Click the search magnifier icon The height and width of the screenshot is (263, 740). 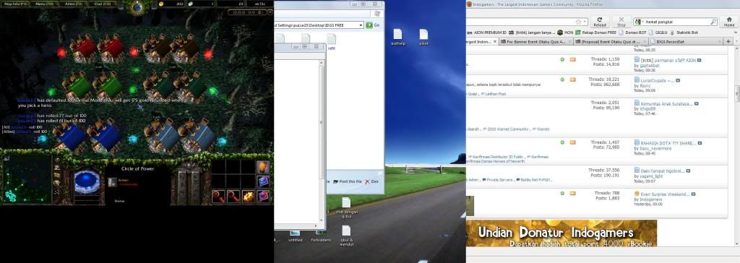[713, 22]
